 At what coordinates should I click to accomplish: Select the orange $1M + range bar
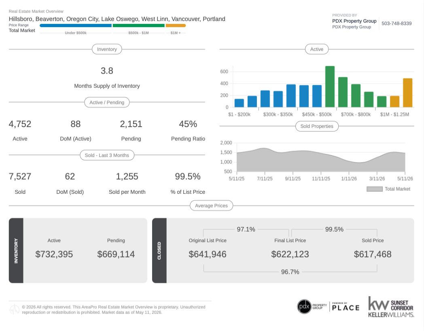(176, 25)
